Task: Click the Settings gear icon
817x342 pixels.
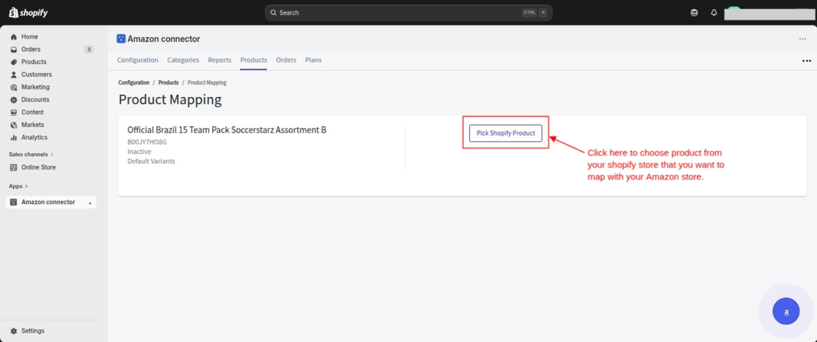Action: pos(14,331)
